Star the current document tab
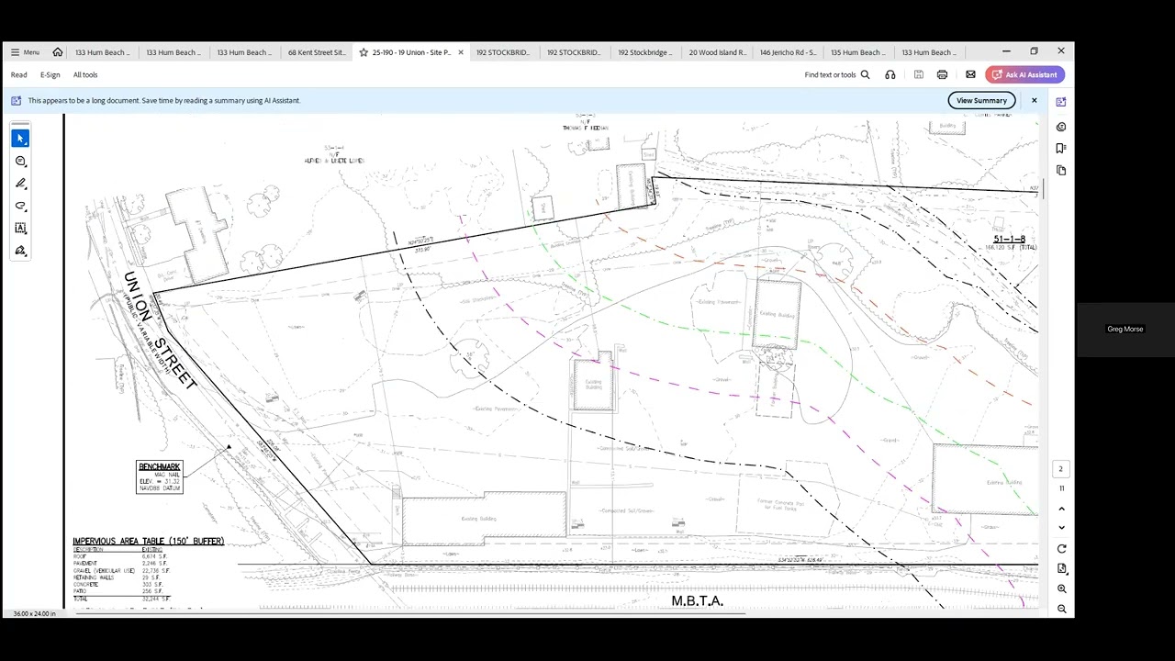 [x=364, y=52]
